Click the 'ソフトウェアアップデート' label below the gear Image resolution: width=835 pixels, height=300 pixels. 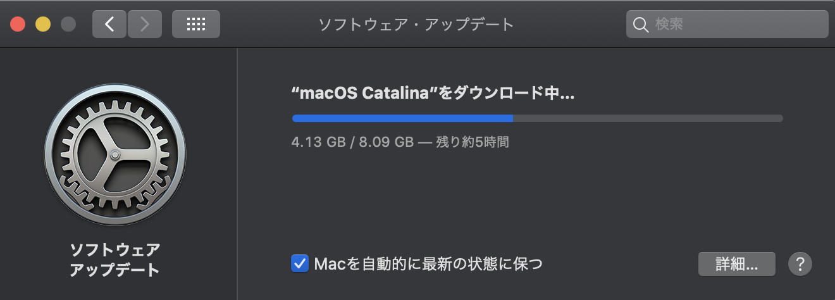tap(114, 259)
